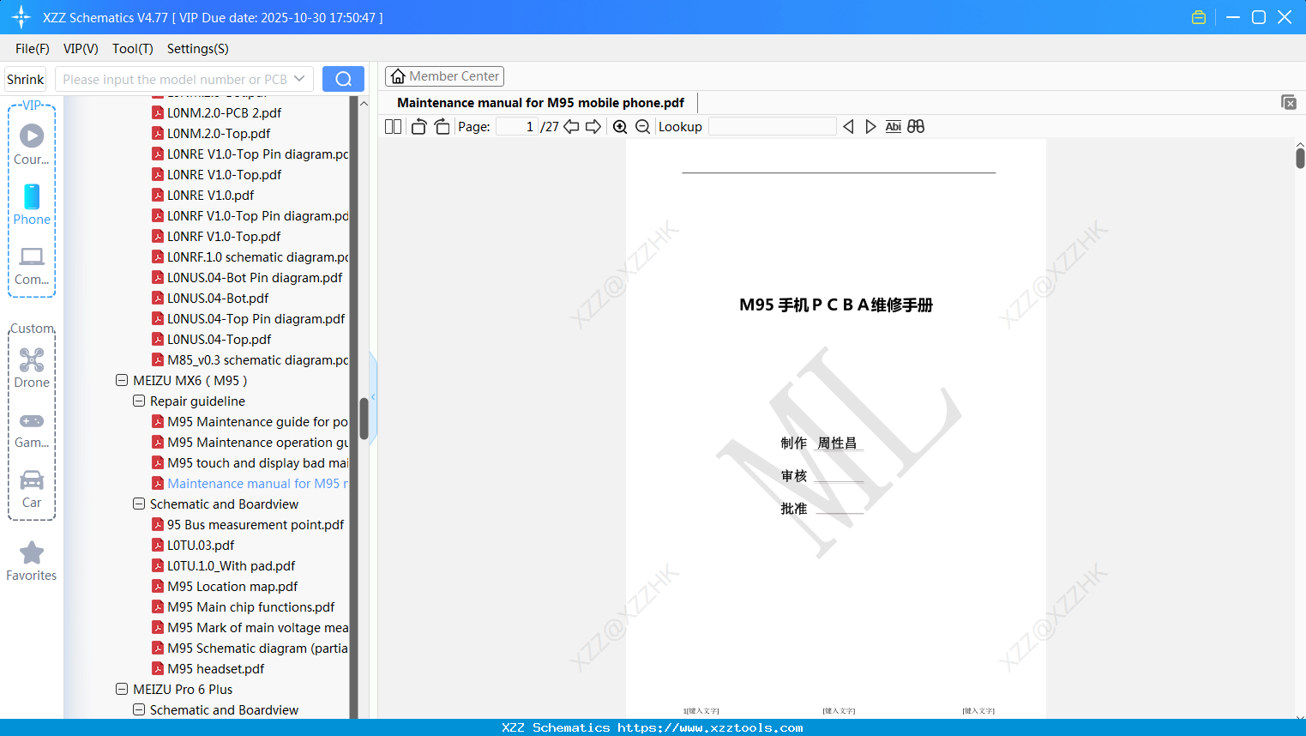This screenshot has width=1306, height=736.
Task: Open the model number dropdown list
Action: 299,78
